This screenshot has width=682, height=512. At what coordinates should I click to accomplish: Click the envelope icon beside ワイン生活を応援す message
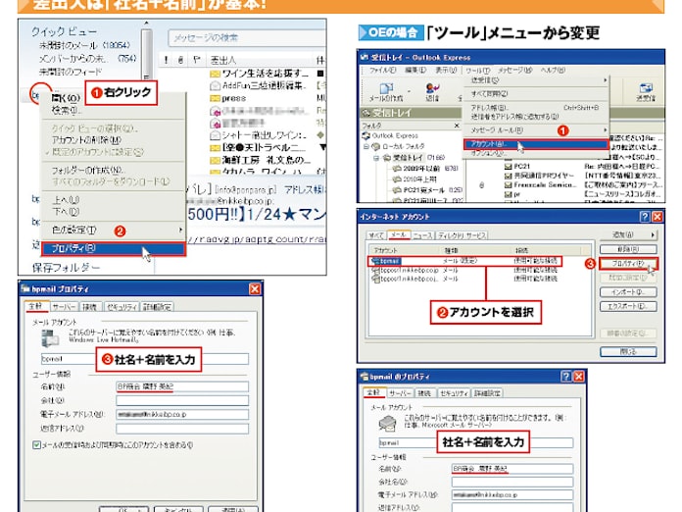(215, 74)
